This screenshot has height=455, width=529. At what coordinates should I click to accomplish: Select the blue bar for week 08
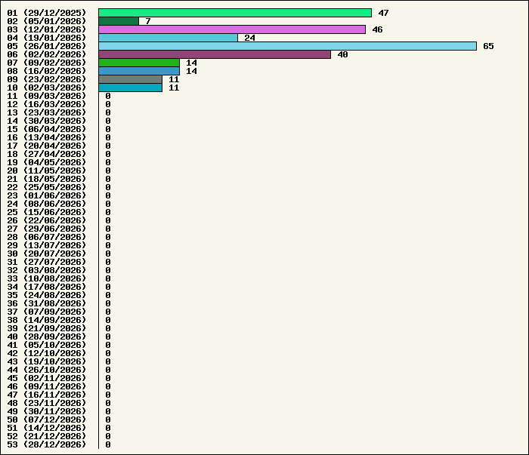click(x=139, y=71)
